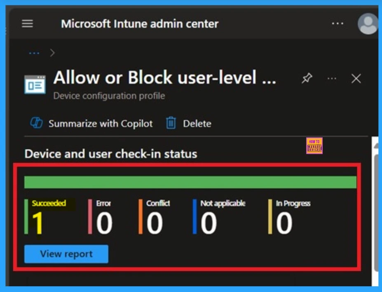The width and height of the screenshot is (382, 292).
Task: Open the hamburger navigation menu
Action: tap(27, 24)
